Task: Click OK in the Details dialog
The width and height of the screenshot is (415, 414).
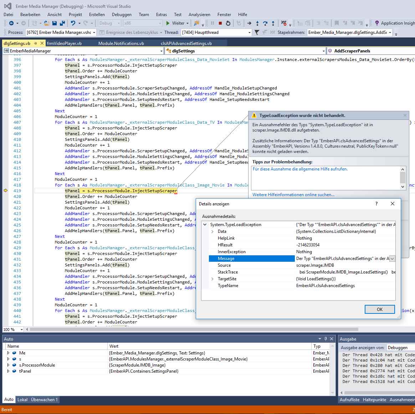Action: coord(380,309)
